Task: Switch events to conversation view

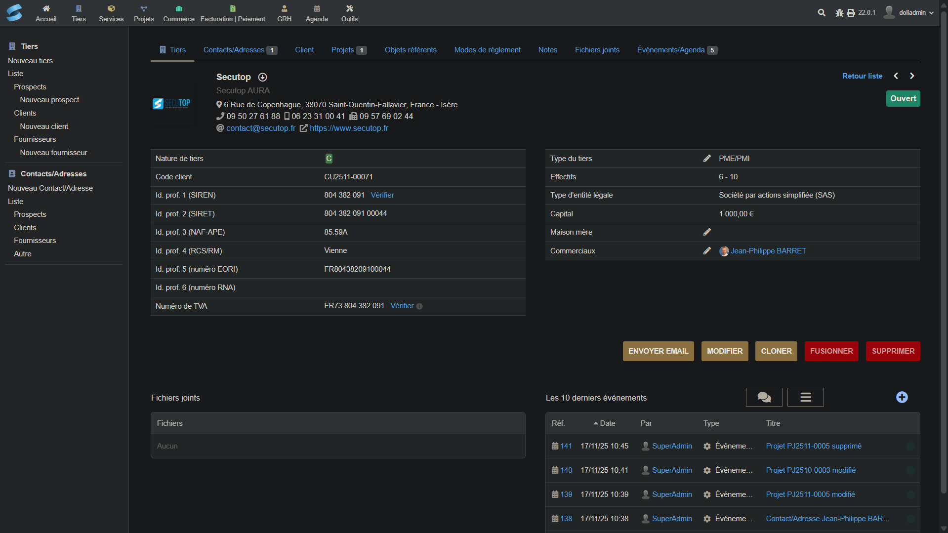Action: 764,398
